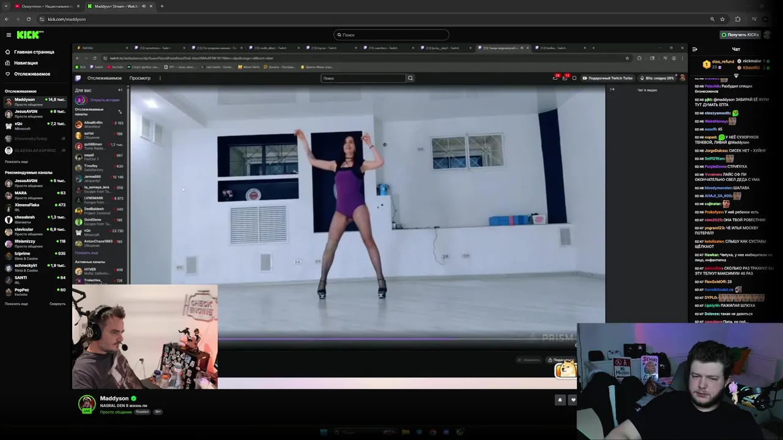Viewport: 783px width, 440px height.
Task: Open chat user PurpleDrowz's name
Action: 715,166
